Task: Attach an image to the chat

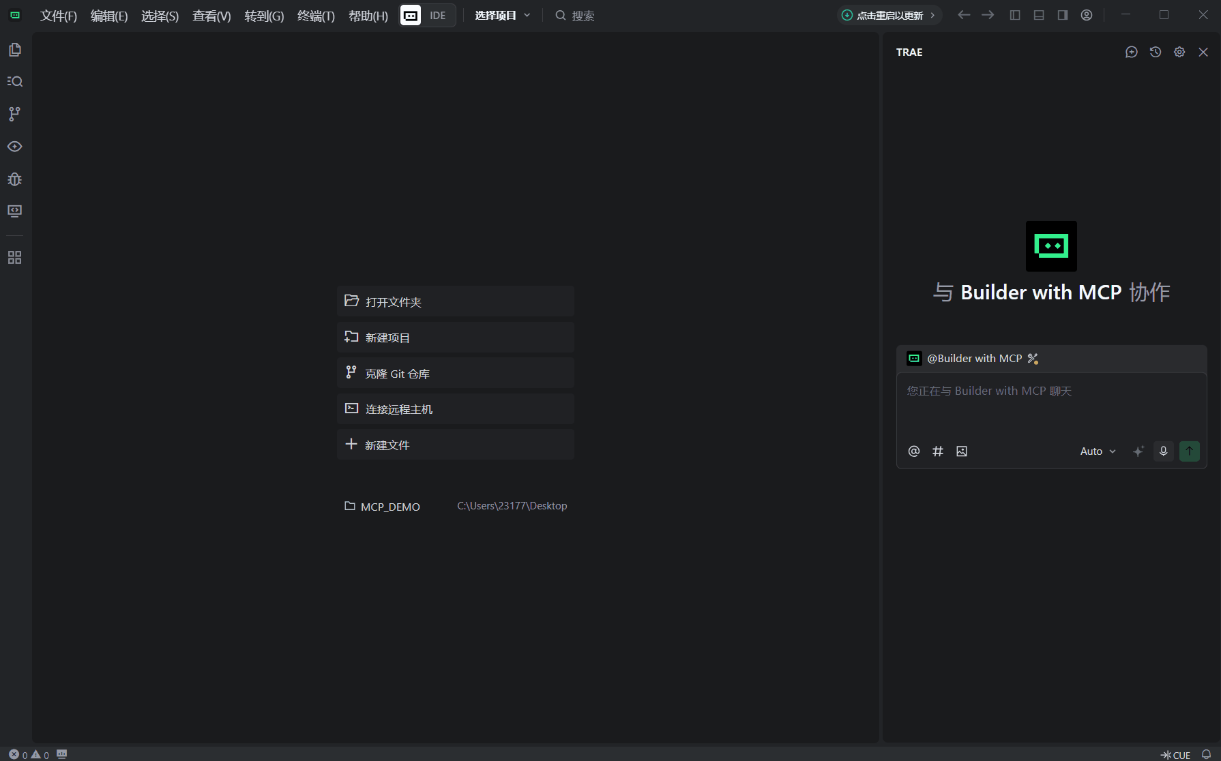Action: click(x=962, y=451)
